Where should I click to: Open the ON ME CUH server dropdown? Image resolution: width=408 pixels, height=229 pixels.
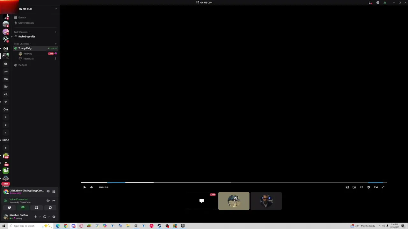click(x=55, y=9)
